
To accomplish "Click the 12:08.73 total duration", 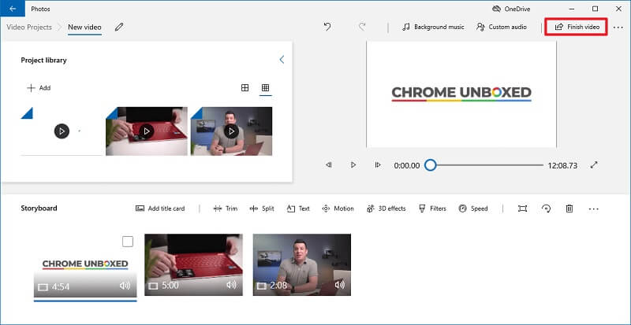I will pyautogui.click(x=562, y=165).
